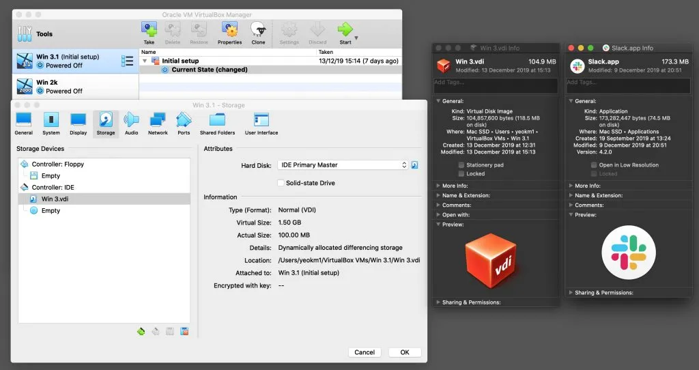
Task: Enable the Solid-state Drive checkbox
Action: (281, 183)
